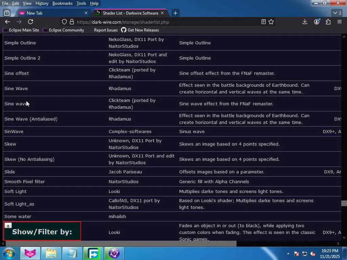
Task: Select the 'Skew (No Antialiasing)' name cell
Action: click(x=29, y=159)
